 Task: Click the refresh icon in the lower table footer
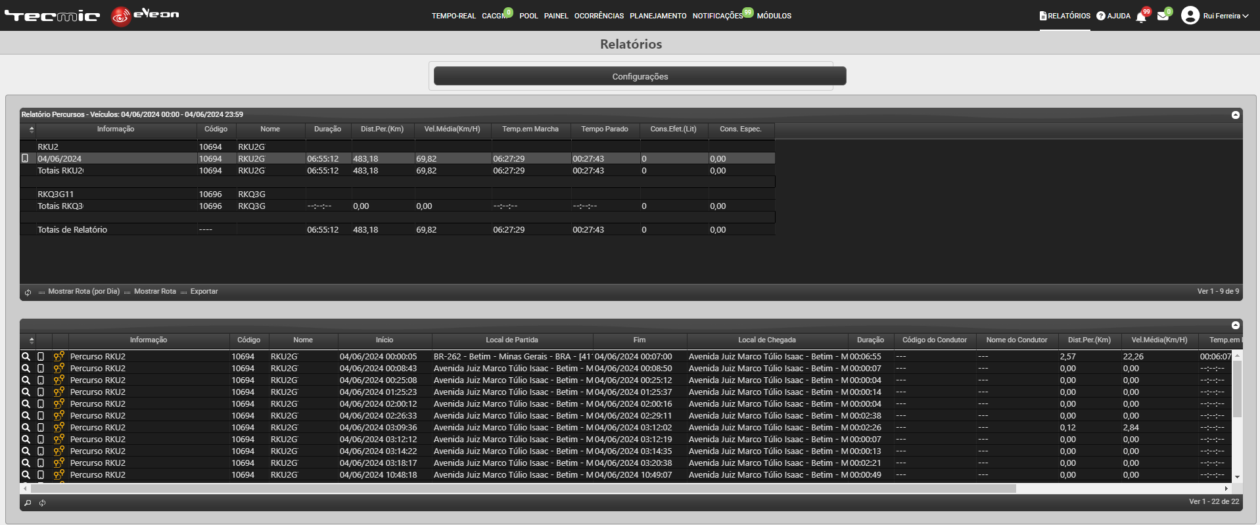[x=42, y=503]
